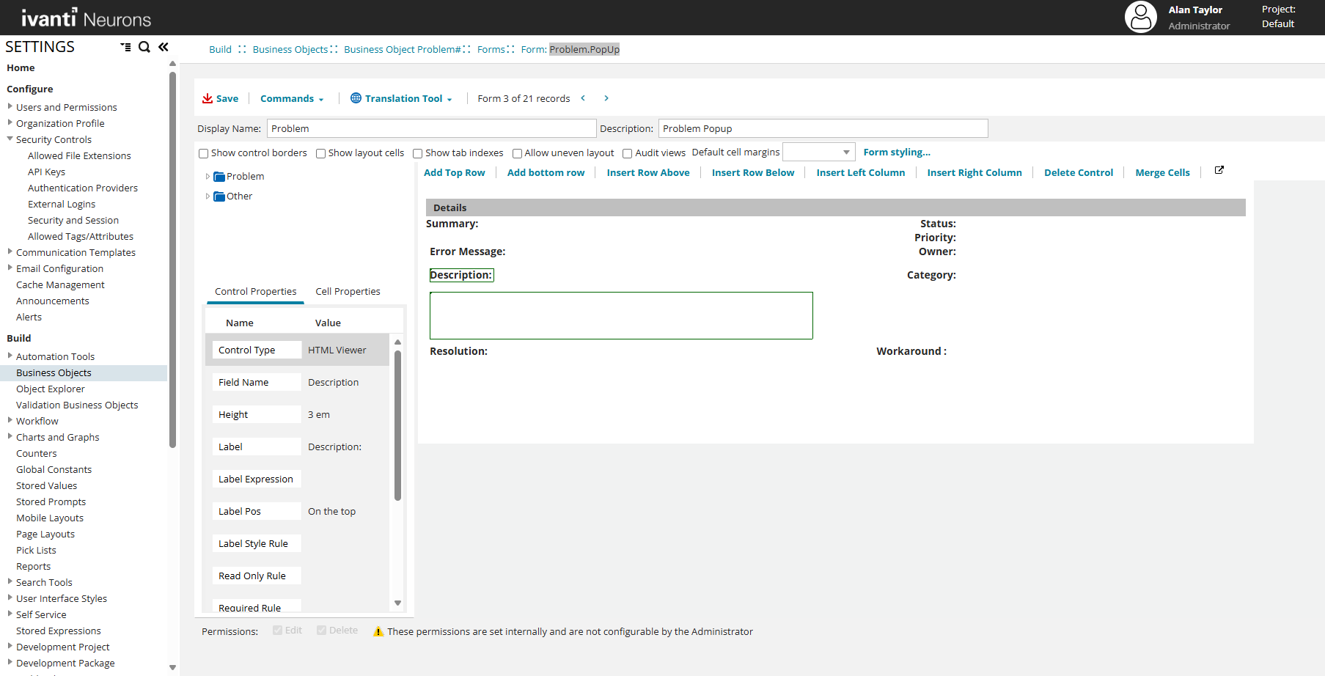Click the Delete Control link

[1078, 173]
